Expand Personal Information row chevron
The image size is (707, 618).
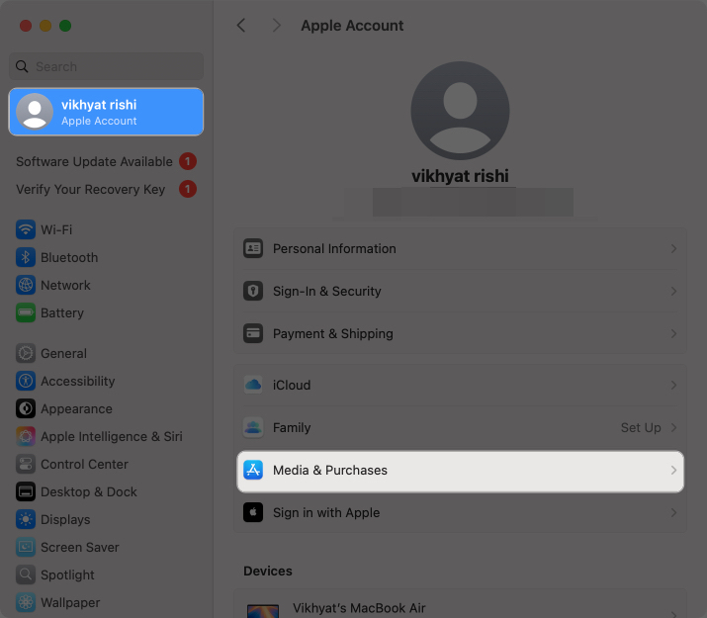673,248
